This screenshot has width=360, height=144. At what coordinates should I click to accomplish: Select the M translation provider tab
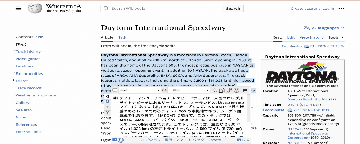[107, 102]
